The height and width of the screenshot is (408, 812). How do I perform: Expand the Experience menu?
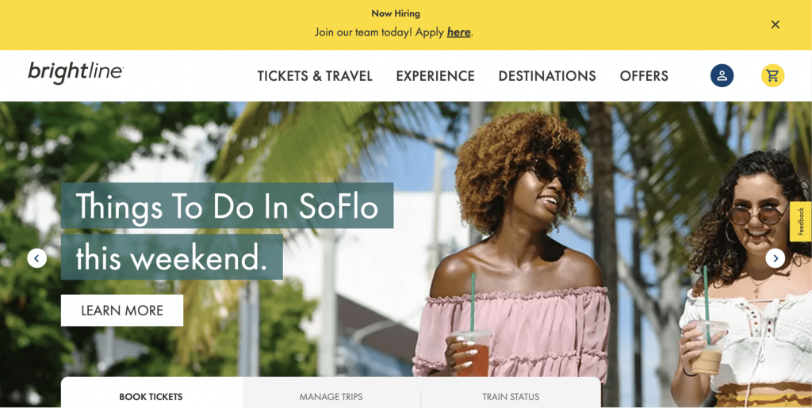pos(435,76)
